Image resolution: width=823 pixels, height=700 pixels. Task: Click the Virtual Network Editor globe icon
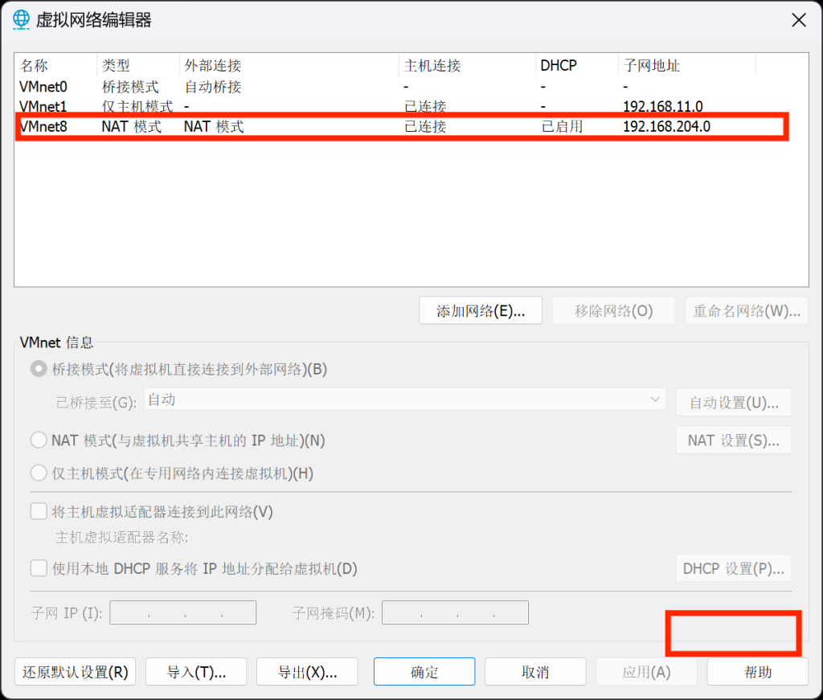[x=22, y=20]
